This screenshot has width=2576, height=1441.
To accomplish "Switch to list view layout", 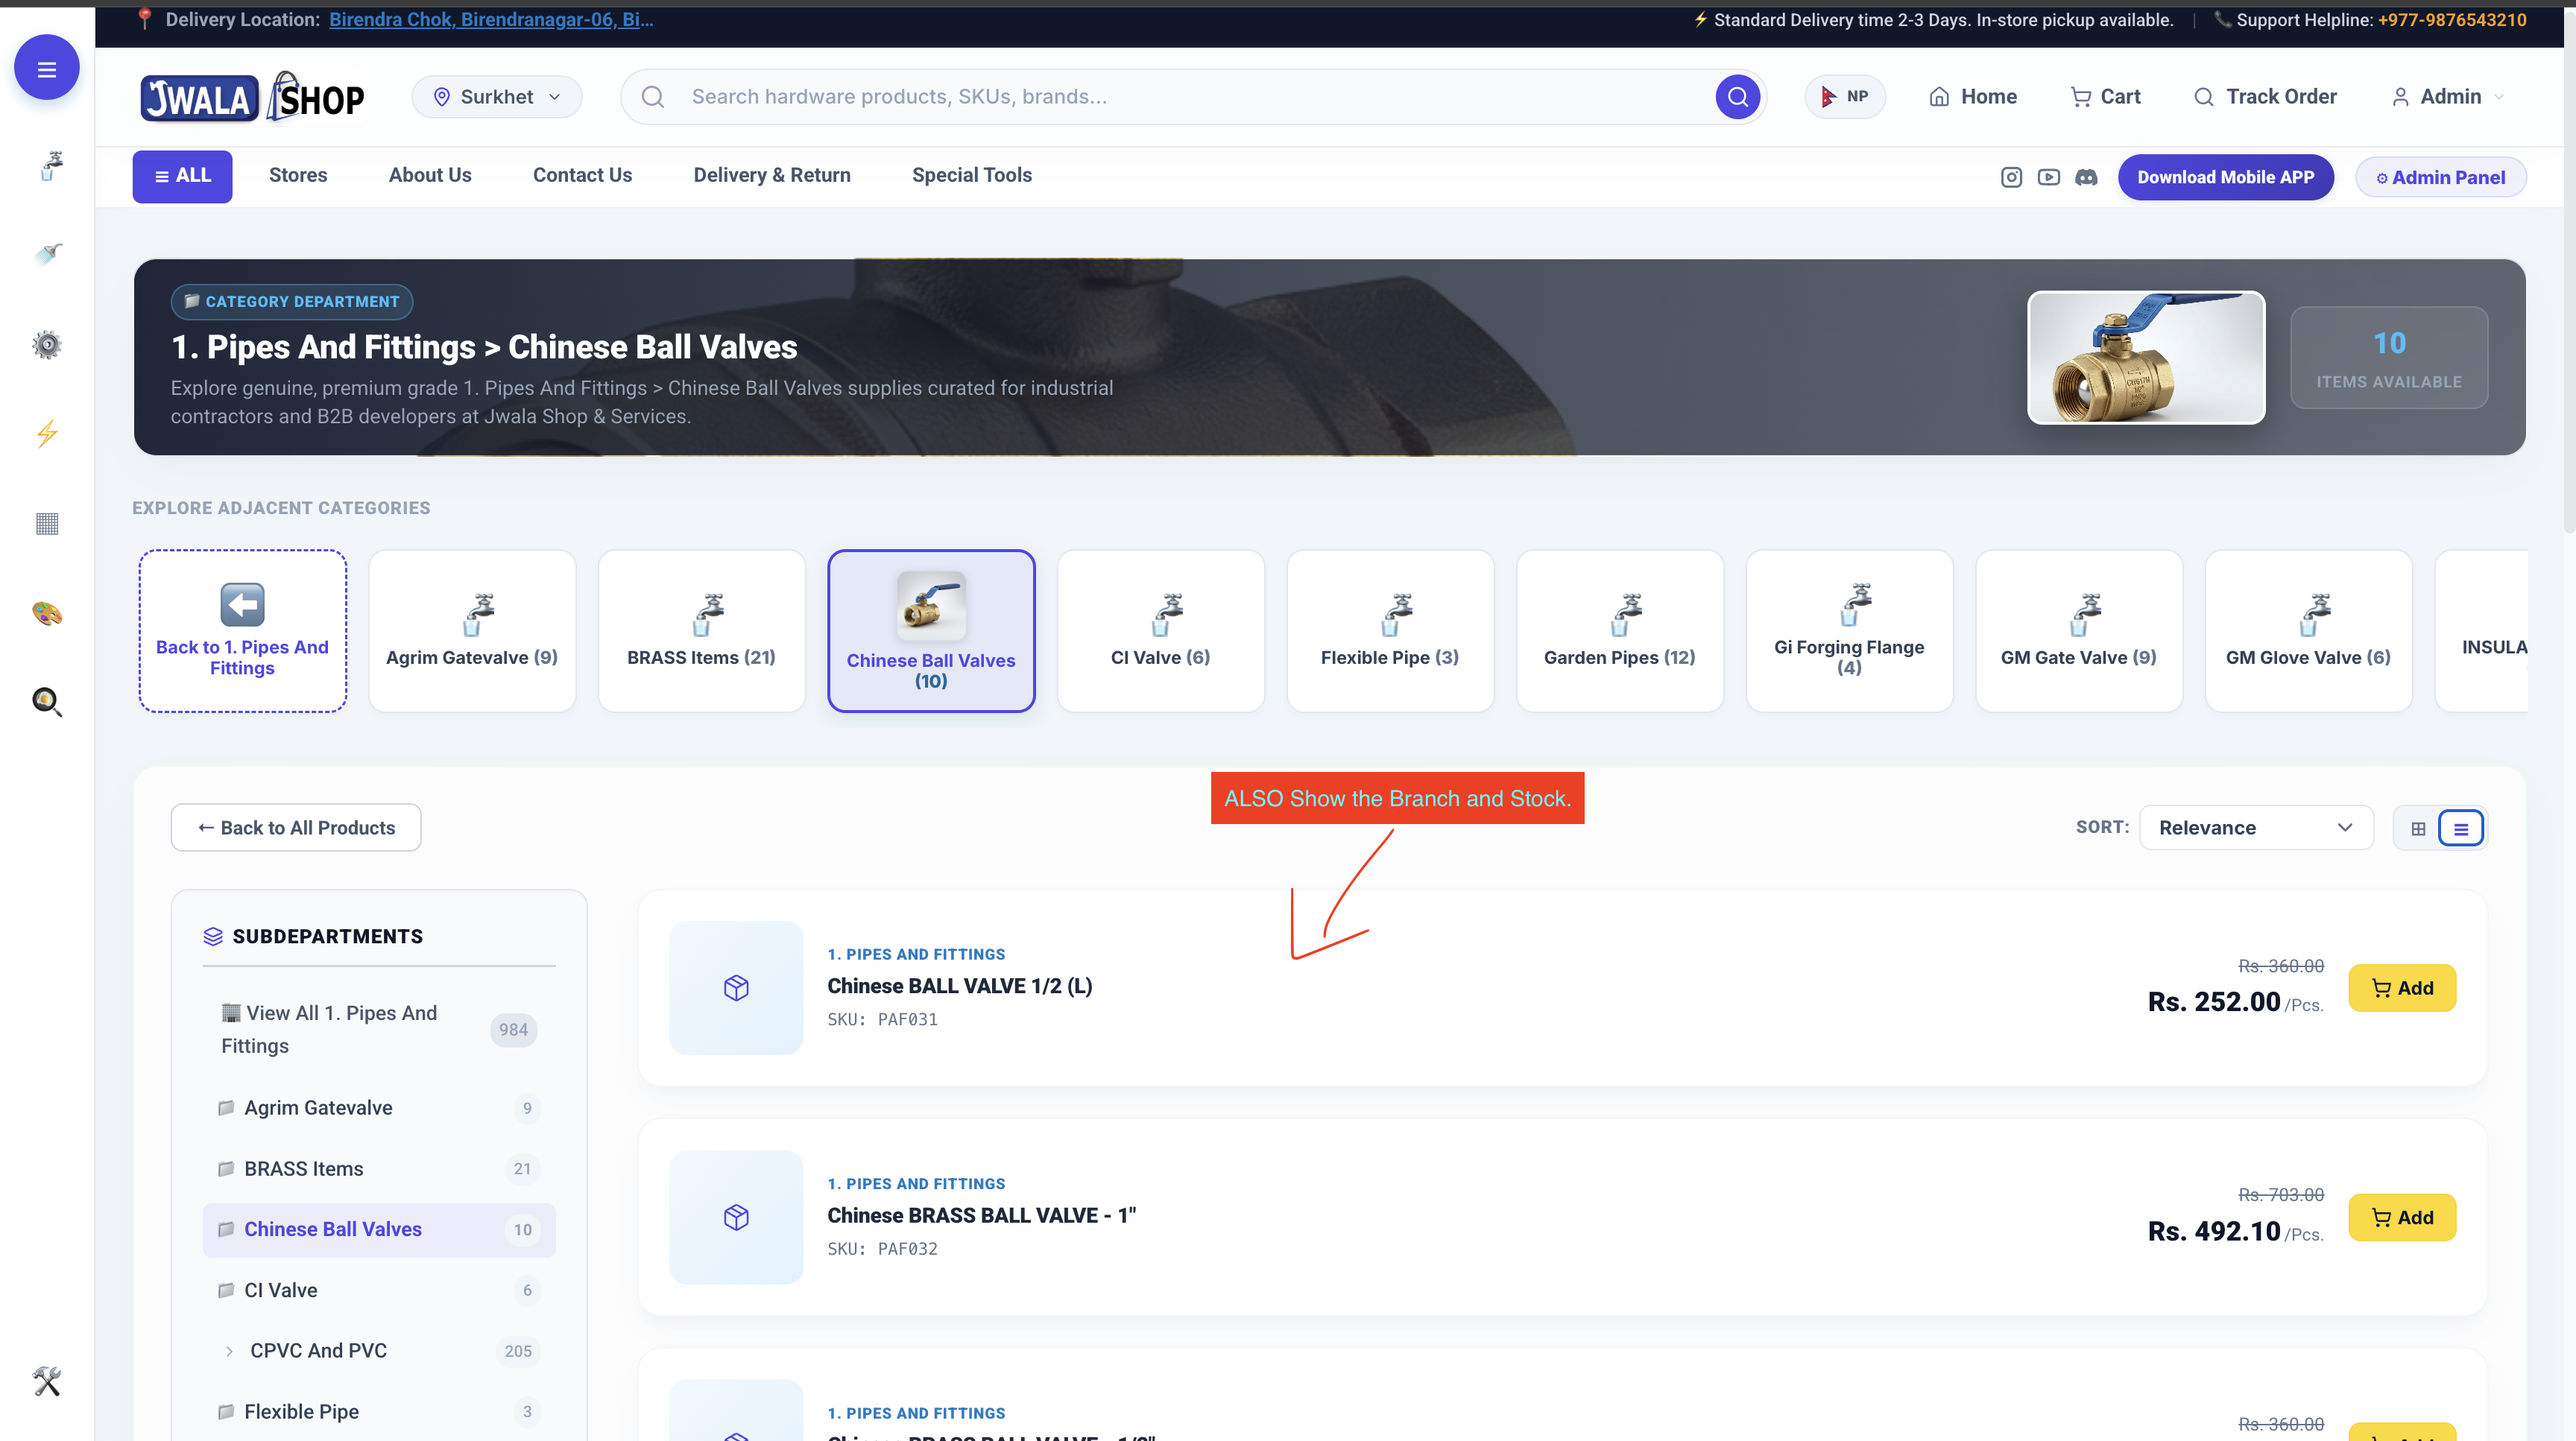I will pos(2460,829).
